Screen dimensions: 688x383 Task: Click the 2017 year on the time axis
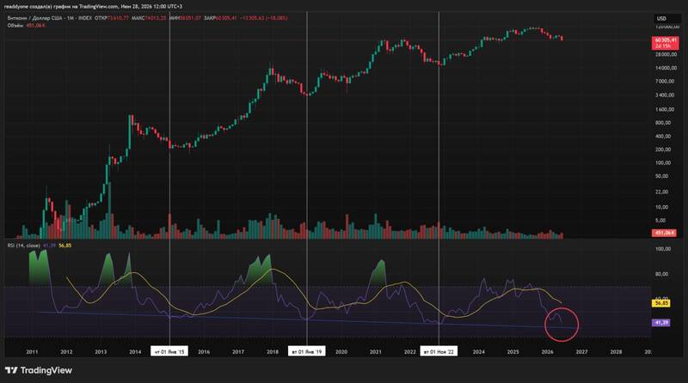(238, 352)
